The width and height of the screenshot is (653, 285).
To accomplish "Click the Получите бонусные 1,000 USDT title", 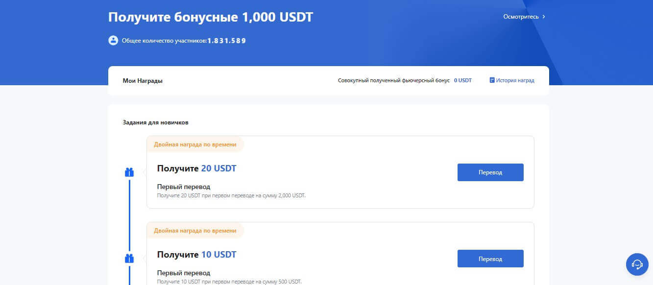I will click(x=210, y=18).
